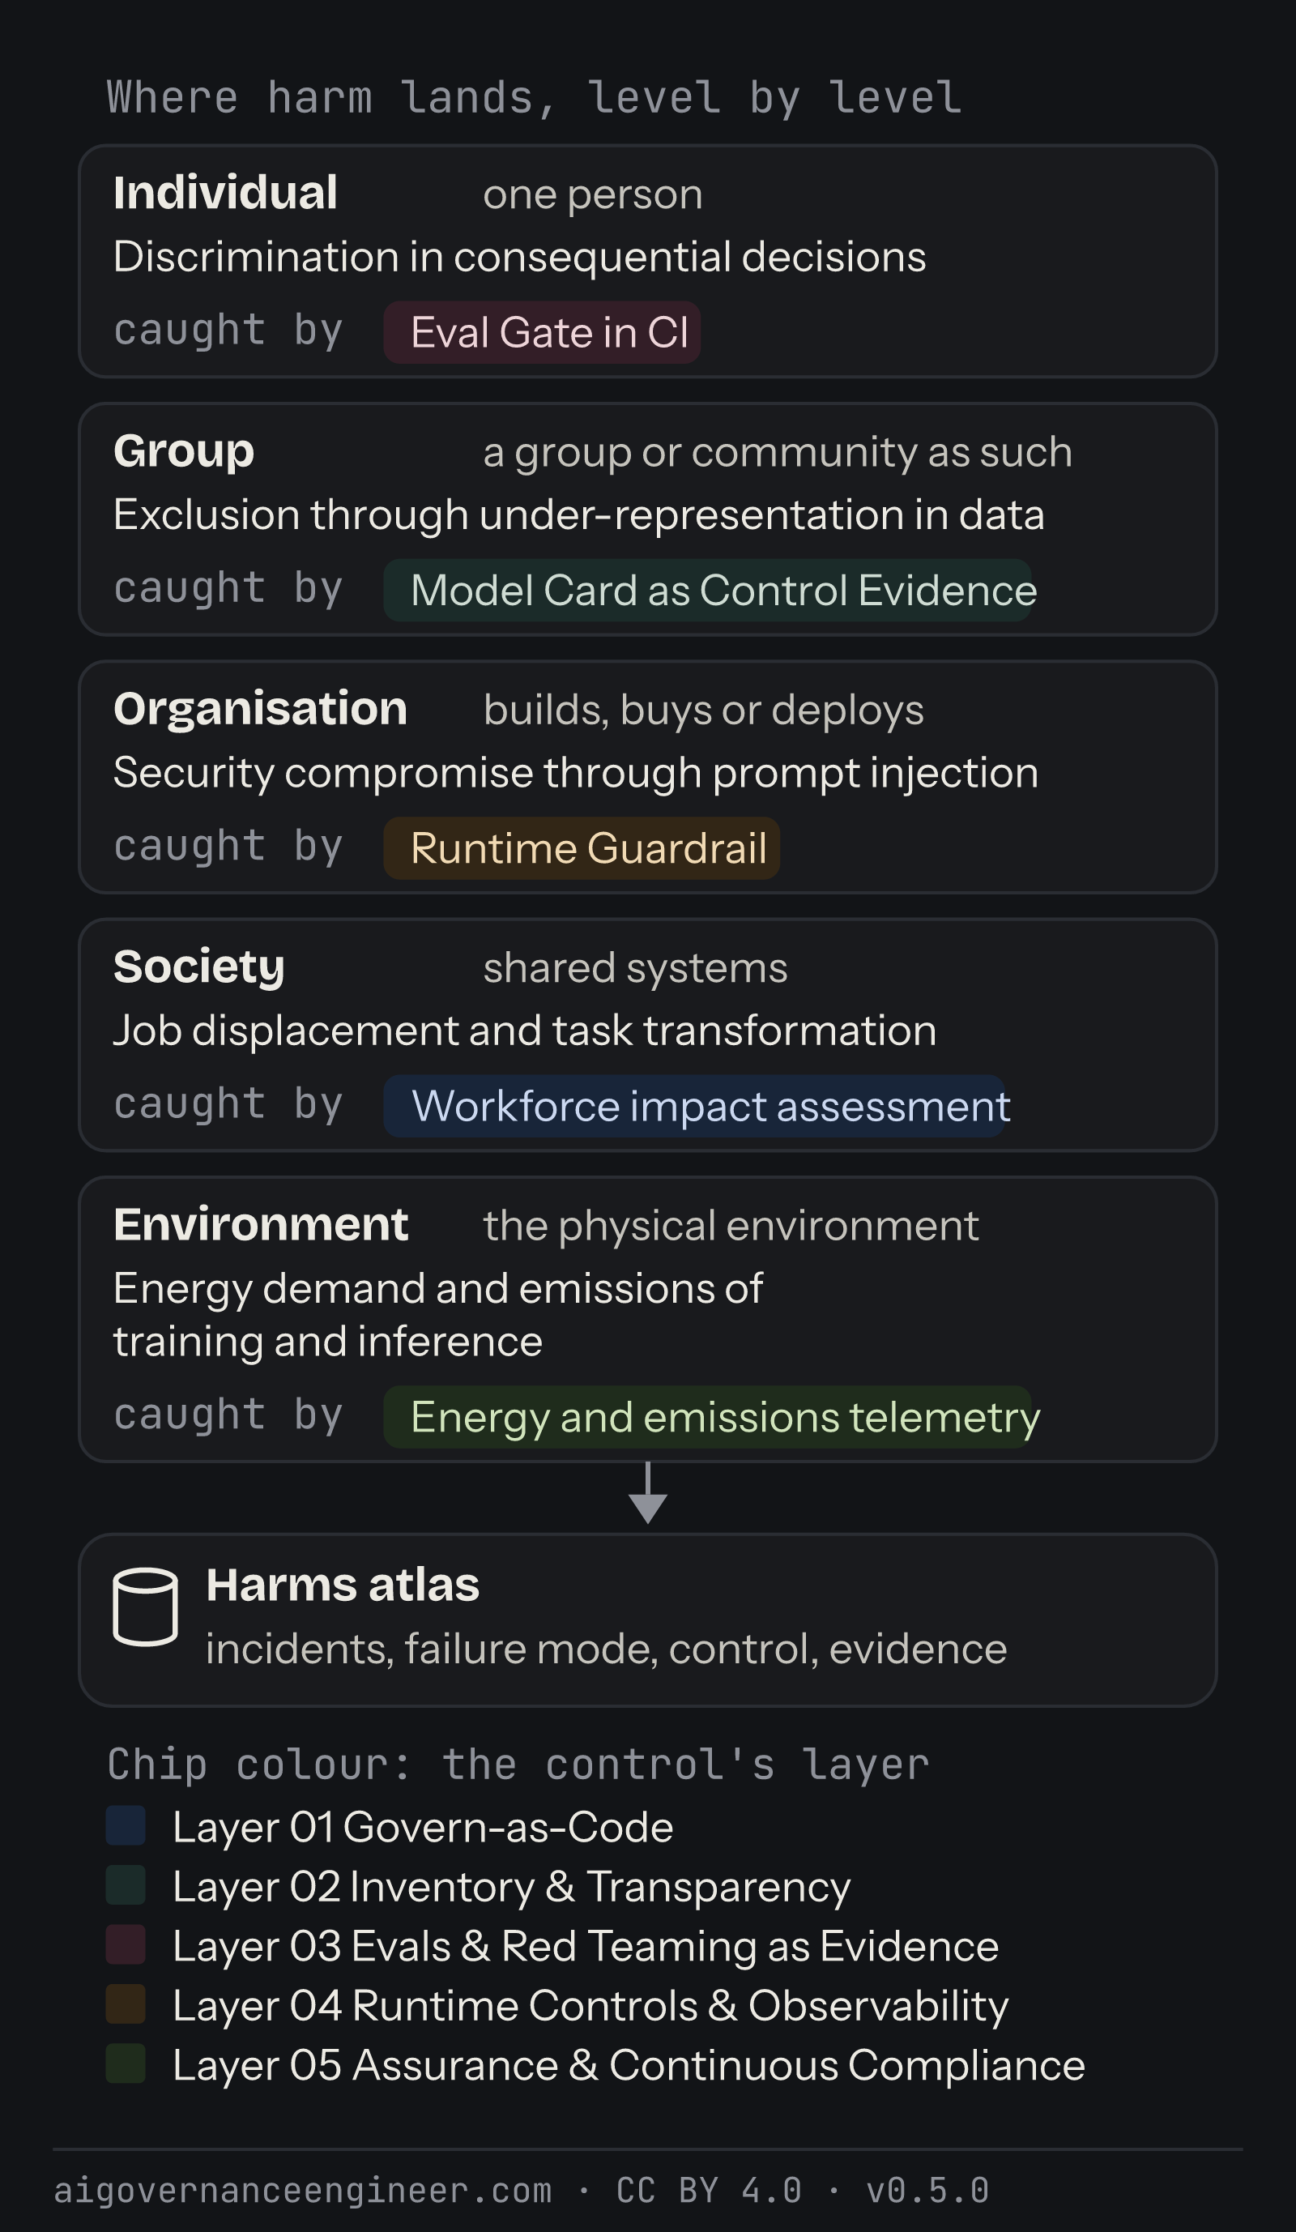Open the aigovernanceengineer.com footer link
This screenshot has height=2232, width=1296.
(303, 2190)
